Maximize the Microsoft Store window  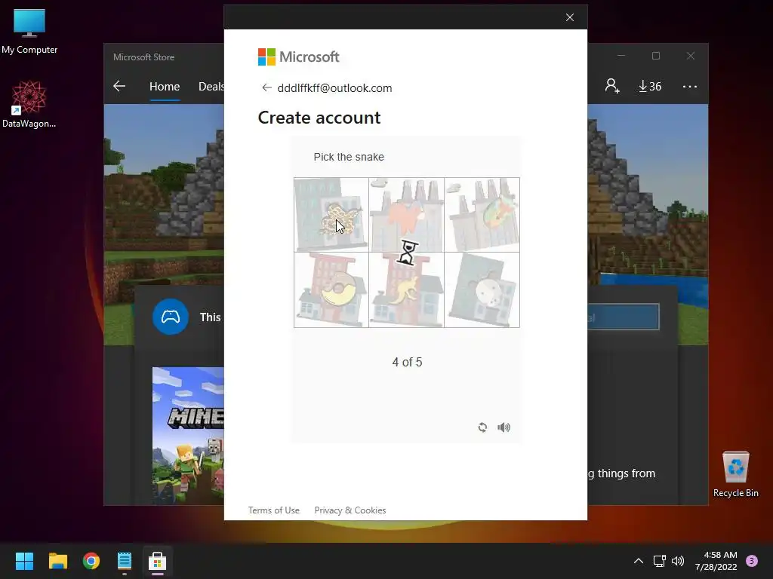click(x=656, y=56)
